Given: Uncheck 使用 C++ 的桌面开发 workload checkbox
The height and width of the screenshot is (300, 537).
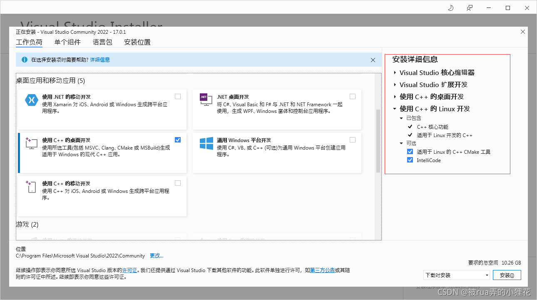Looking at the screenshot, I should 178,140.
